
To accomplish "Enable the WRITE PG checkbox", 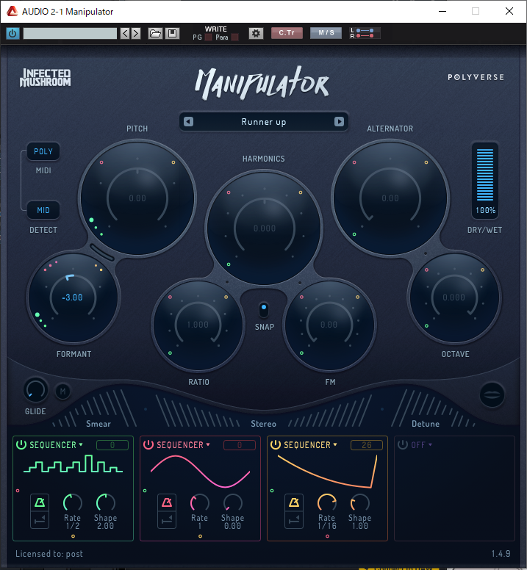I will click(209, 37).
